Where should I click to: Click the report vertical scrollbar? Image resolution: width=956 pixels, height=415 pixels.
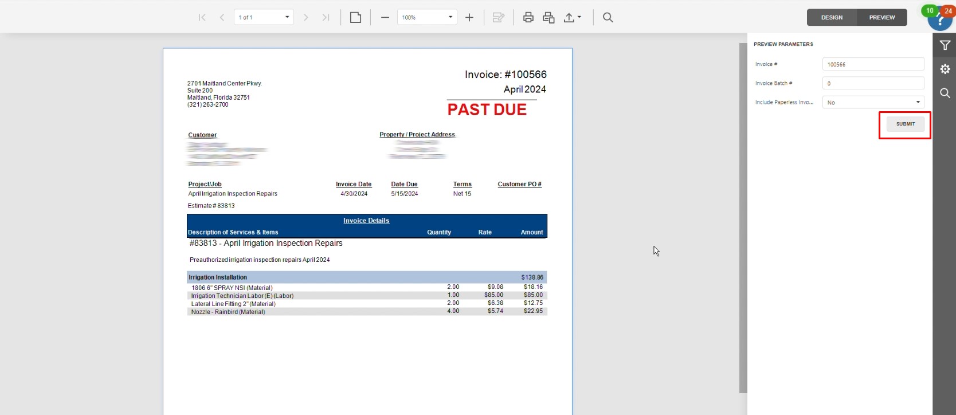click(743, 218)
